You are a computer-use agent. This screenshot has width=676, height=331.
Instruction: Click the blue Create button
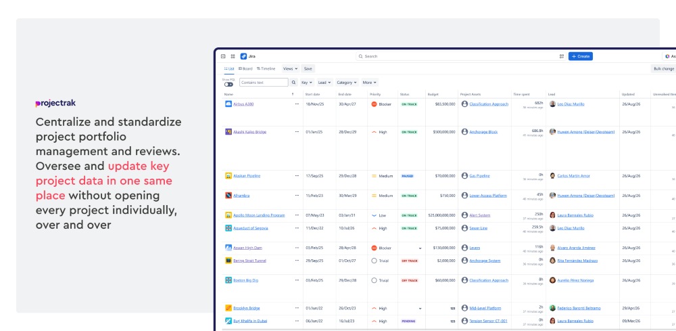point(580,56)
